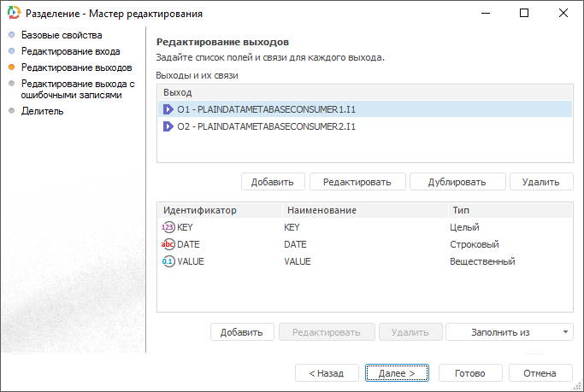
Task: Open 'Редактирование выхода с ошибочными записями' step
Action: pyautogui.click(x=78, y=90)
